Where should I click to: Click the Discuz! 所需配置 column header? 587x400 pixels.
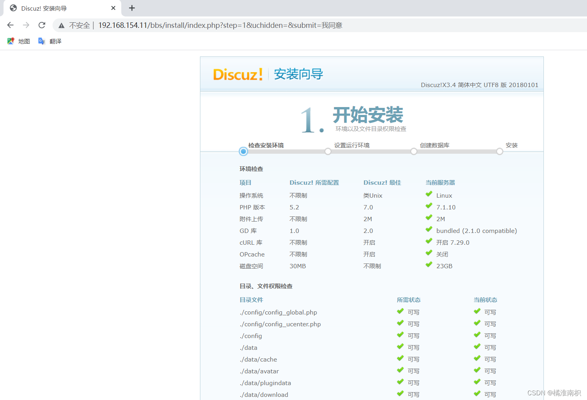click(314, 183)
